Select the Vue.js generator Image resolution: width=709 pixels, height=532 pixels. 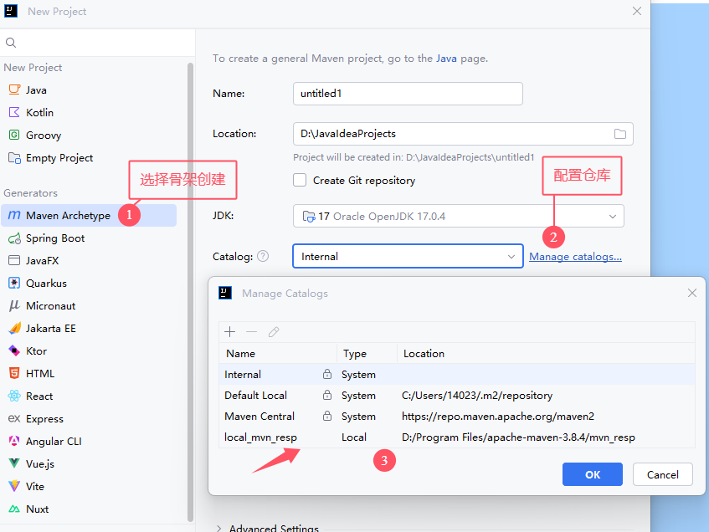[89, 464]
